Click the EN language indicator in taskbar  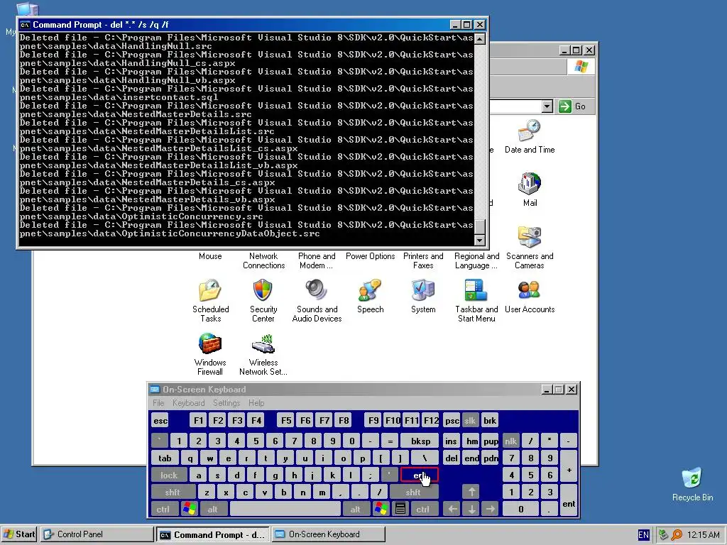tap(643, 534)
